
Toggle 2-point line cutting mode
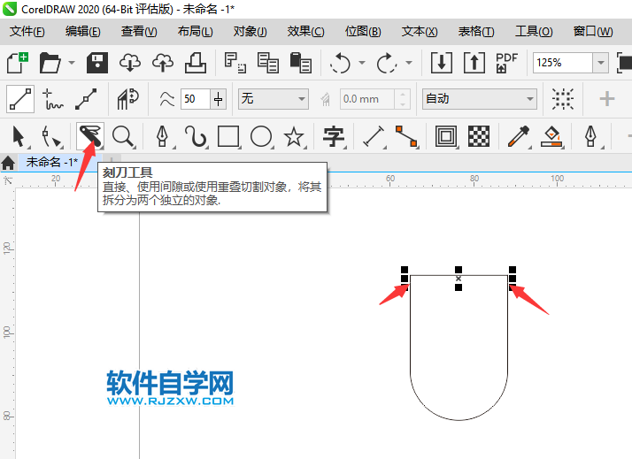(x=20, y=99)
